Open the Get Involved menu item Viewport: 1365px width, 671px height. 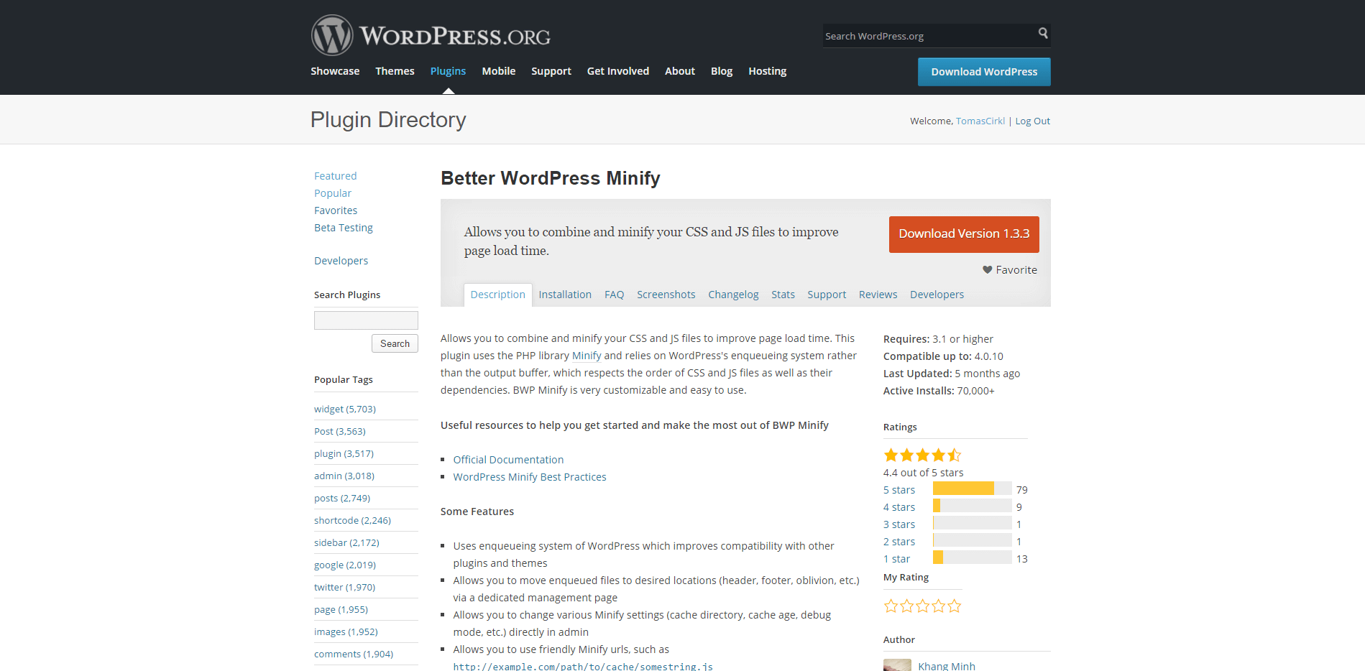[618, 71]
